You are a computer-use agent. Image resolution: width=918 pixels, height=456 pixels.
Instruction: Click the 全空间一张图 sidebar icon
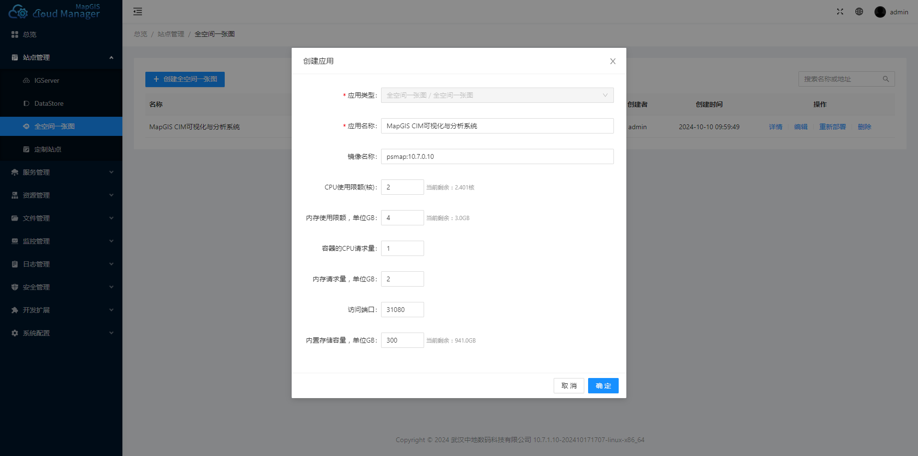point(26,126)
